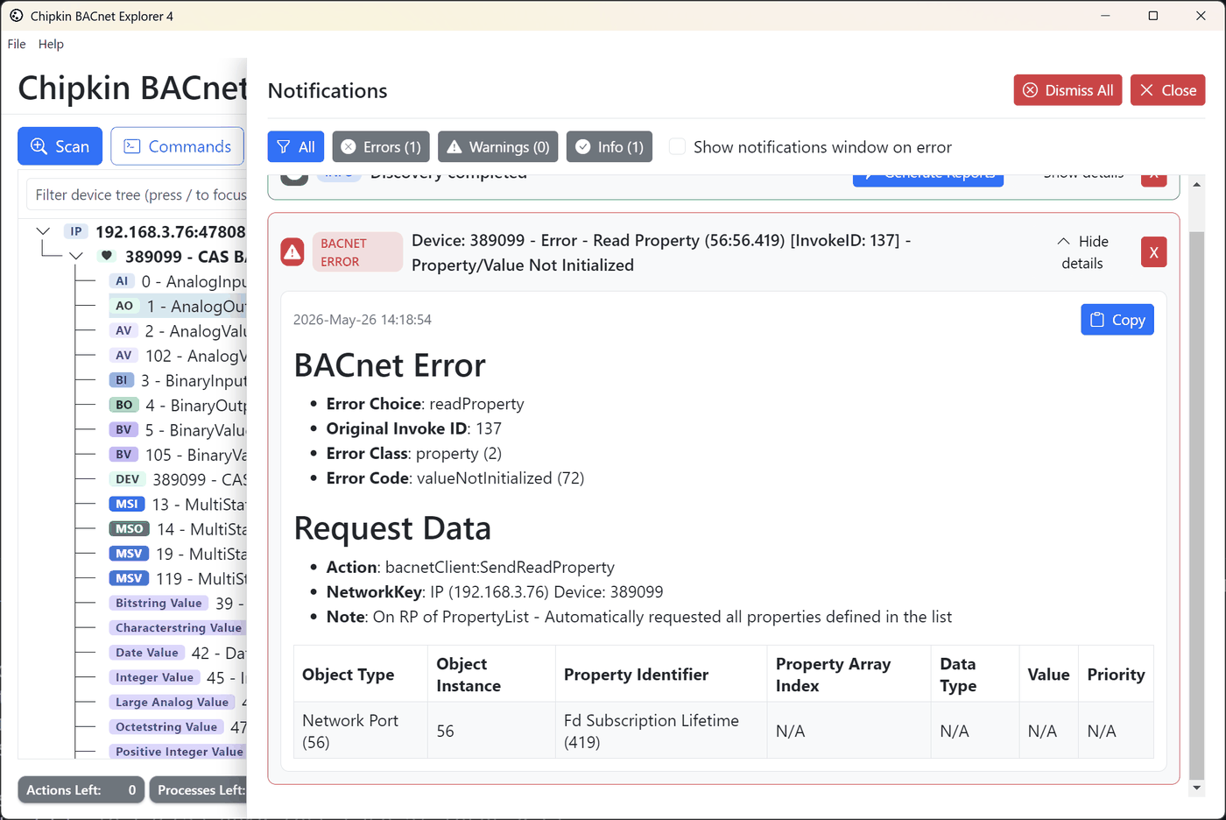Click the Original Invoke ID 137 line
The height and width of the screenshot is (820, 1226).
tap(414, 428)
